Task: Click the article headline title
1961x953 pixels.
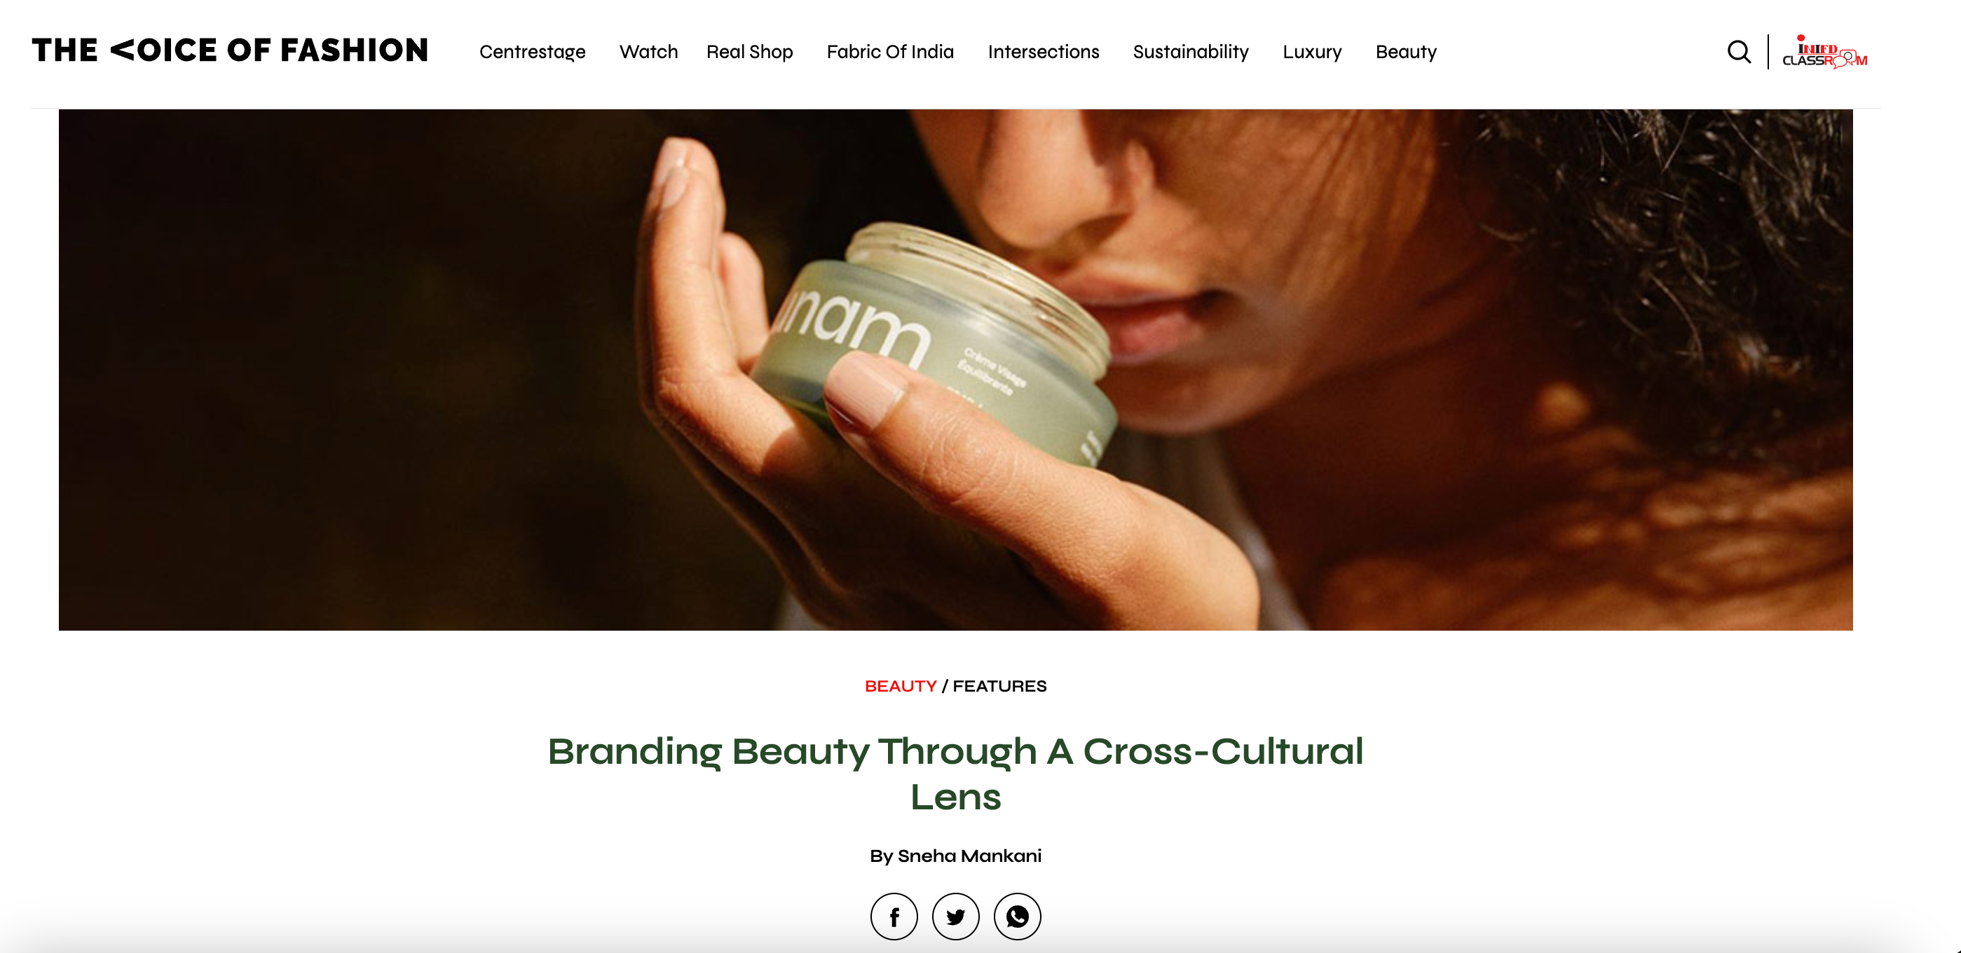Action: pos(955,774)
